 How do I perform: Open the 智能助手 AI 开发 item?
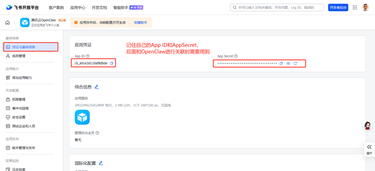click(x=128, y=8)
